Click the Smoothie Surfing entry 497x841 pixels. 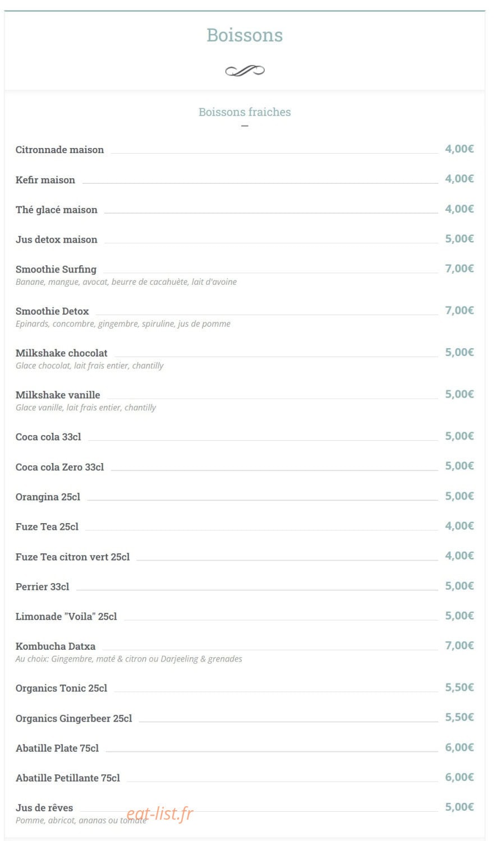coord(56,269)
